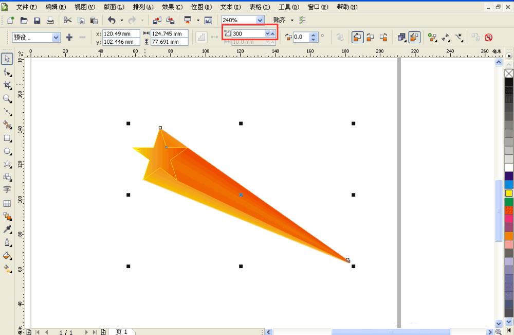Open the 240% zoom level dropdown
Image resolution: width=514 pixels, height=335 pixels.
[260, 20]
